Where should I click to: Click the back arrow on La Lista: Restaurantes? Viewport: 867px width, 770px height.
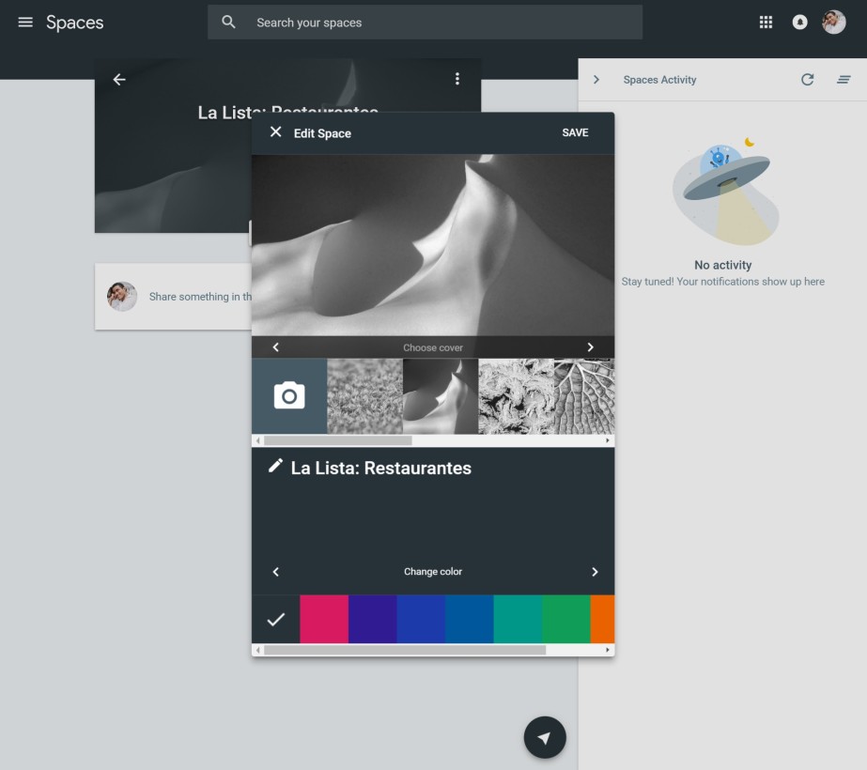coord(118,79)
